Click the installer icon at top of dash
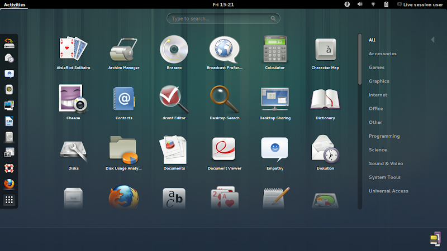The image size is (447, 251). point(9,43)
